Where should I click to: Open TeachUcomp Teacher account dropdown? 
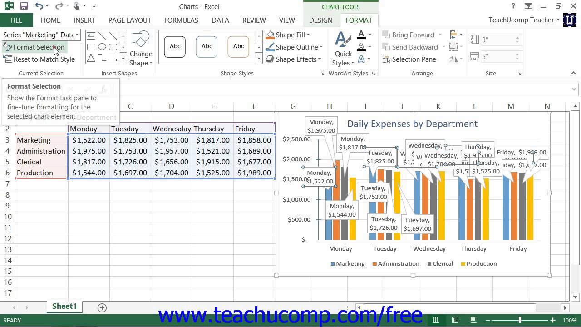[558, 20]
